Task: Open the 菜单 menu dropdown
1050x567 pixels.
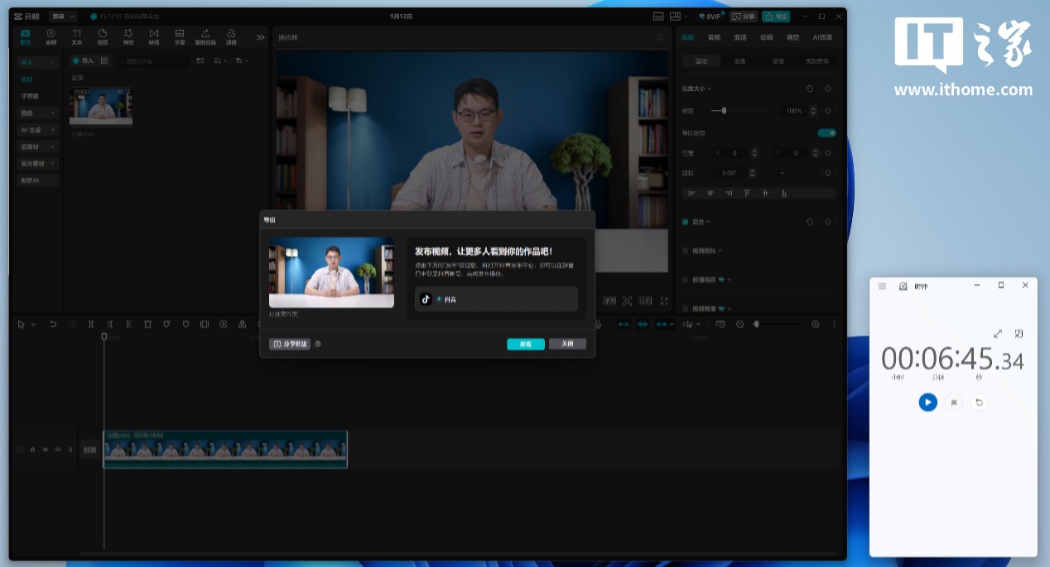Action: 62,17
